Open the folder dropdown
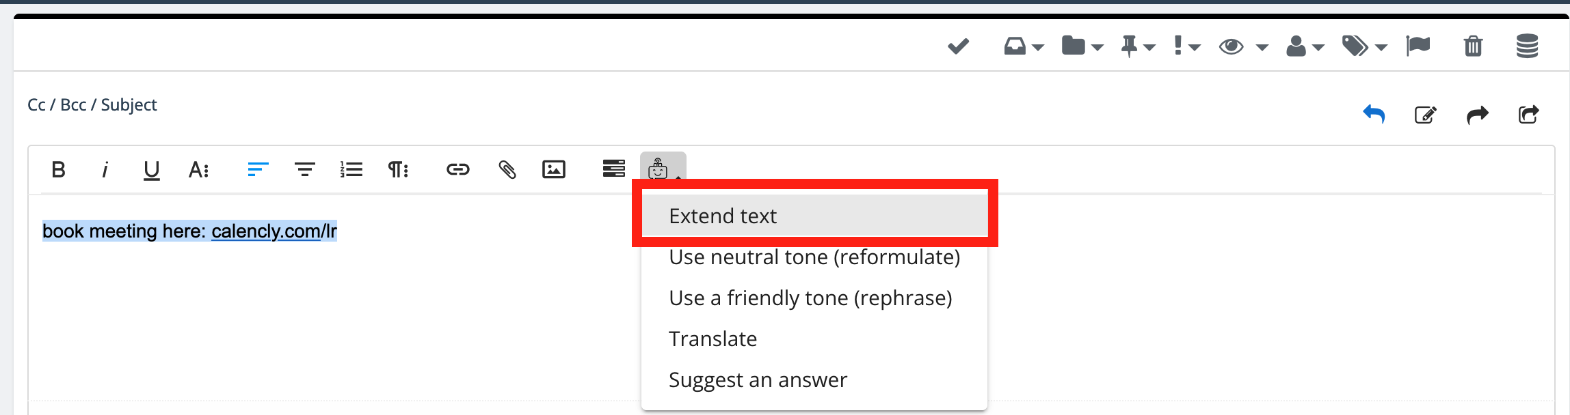Image resolution: width=1570 pixels, height=415 pixels. (x=1082, y=46)
